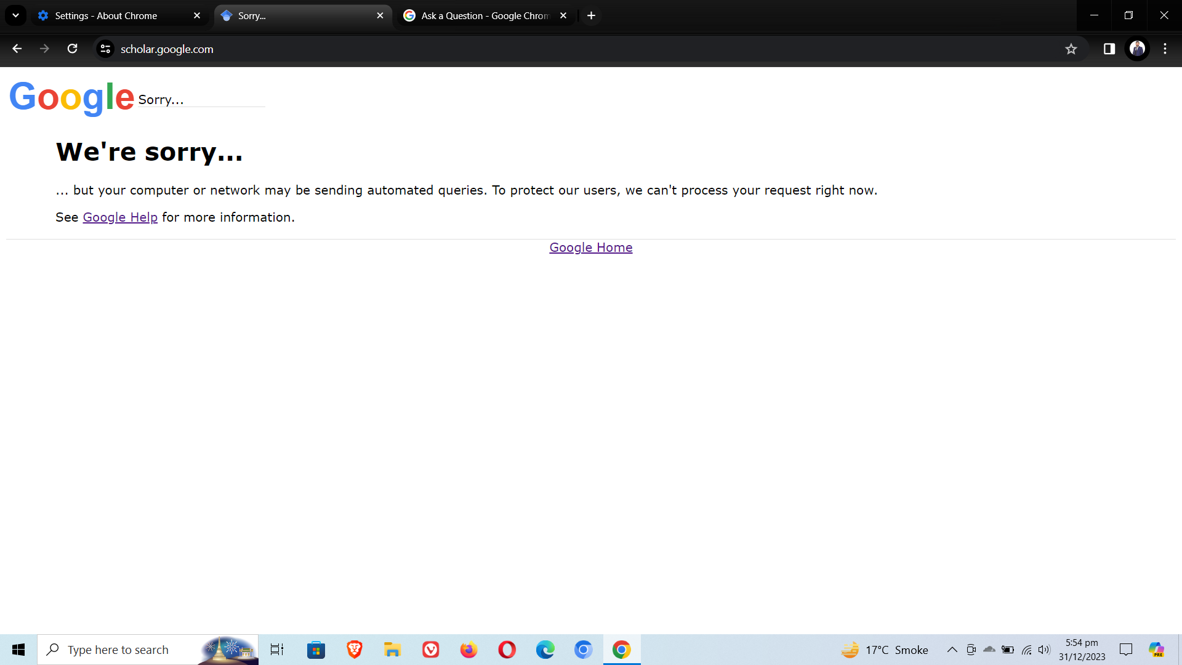View site information icon in address bar

tap(105, 49)
